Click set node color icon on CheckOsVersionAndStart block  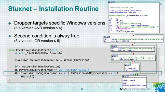(x=109, y=2)
